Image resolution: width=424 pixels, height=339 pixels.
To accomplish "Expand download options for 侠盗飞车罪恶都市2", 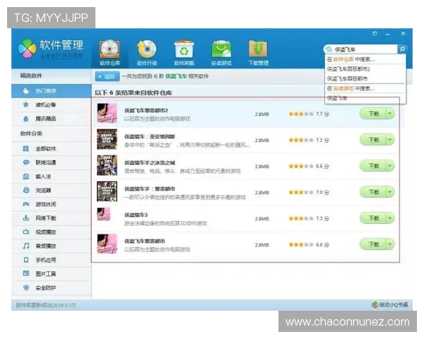I will pyautogui.click(x=389, y=114).
